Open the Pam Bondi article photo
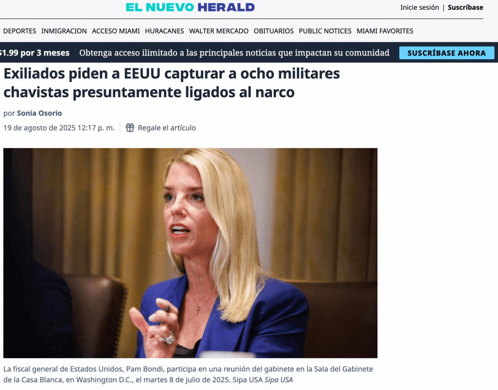Screen dimensions: 498x390 (x=190, y=253)
